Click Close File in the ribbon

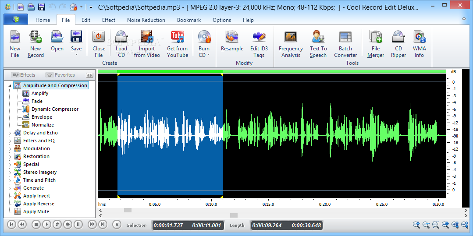coord(99,44)
